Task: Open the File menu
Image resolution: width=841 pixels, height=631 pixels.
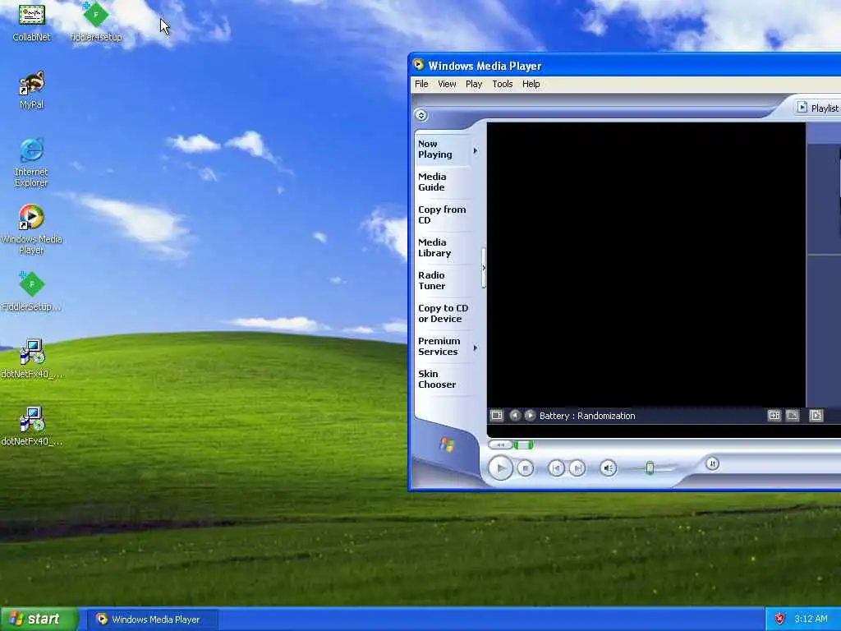Action: tap(421, 84)
